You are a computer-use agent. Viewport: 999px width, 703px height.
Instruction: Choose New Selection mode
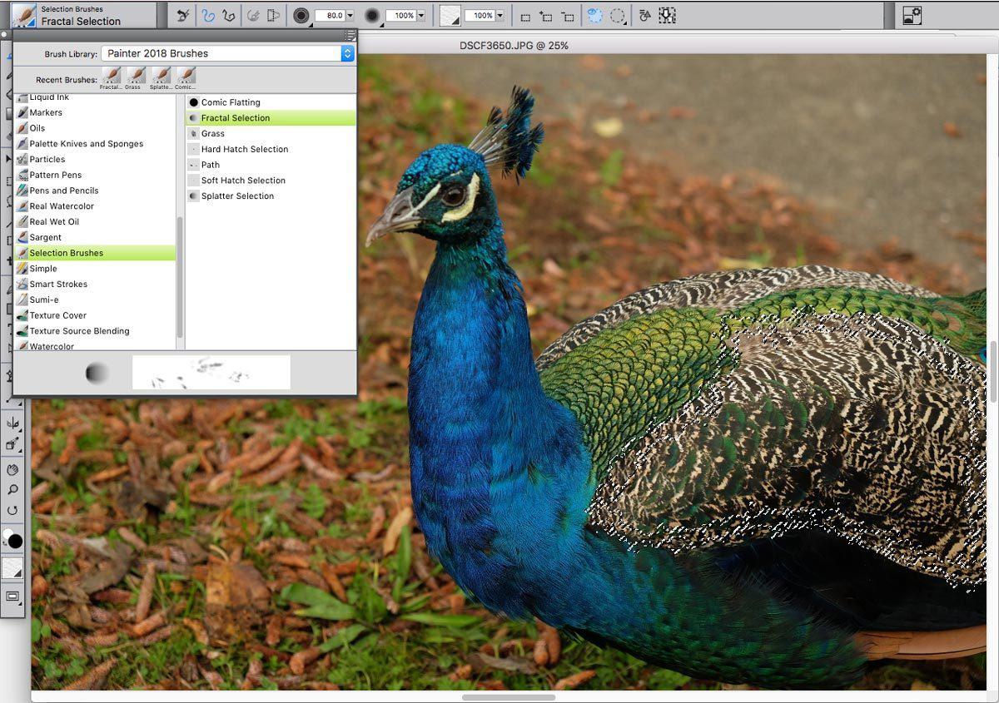(x=525, y=16)
